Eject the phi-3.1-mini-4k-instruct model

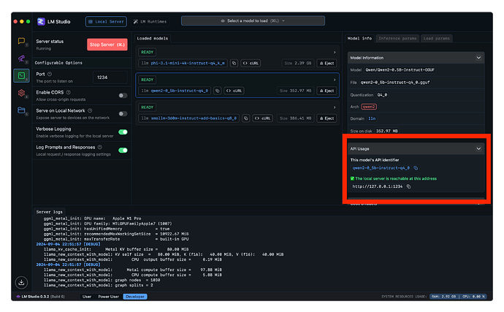[x=327, y=63]
